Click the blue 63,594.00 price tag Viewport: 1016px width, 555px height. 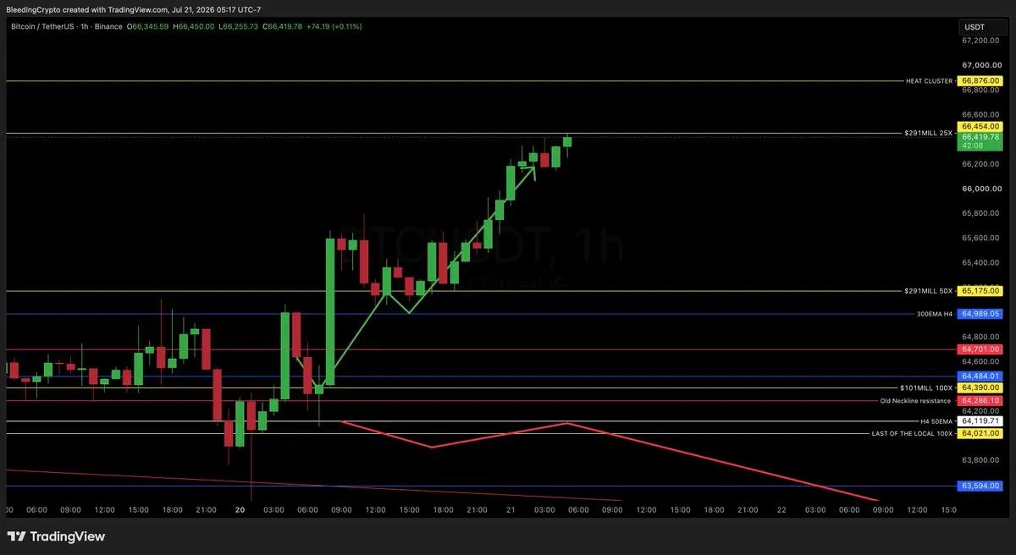tap(981, 486)
